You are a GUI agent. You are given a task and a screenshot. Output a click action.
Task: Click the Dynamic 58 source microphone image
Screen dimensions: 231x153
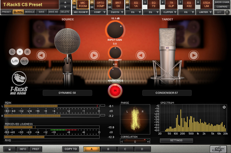point(67,58)
